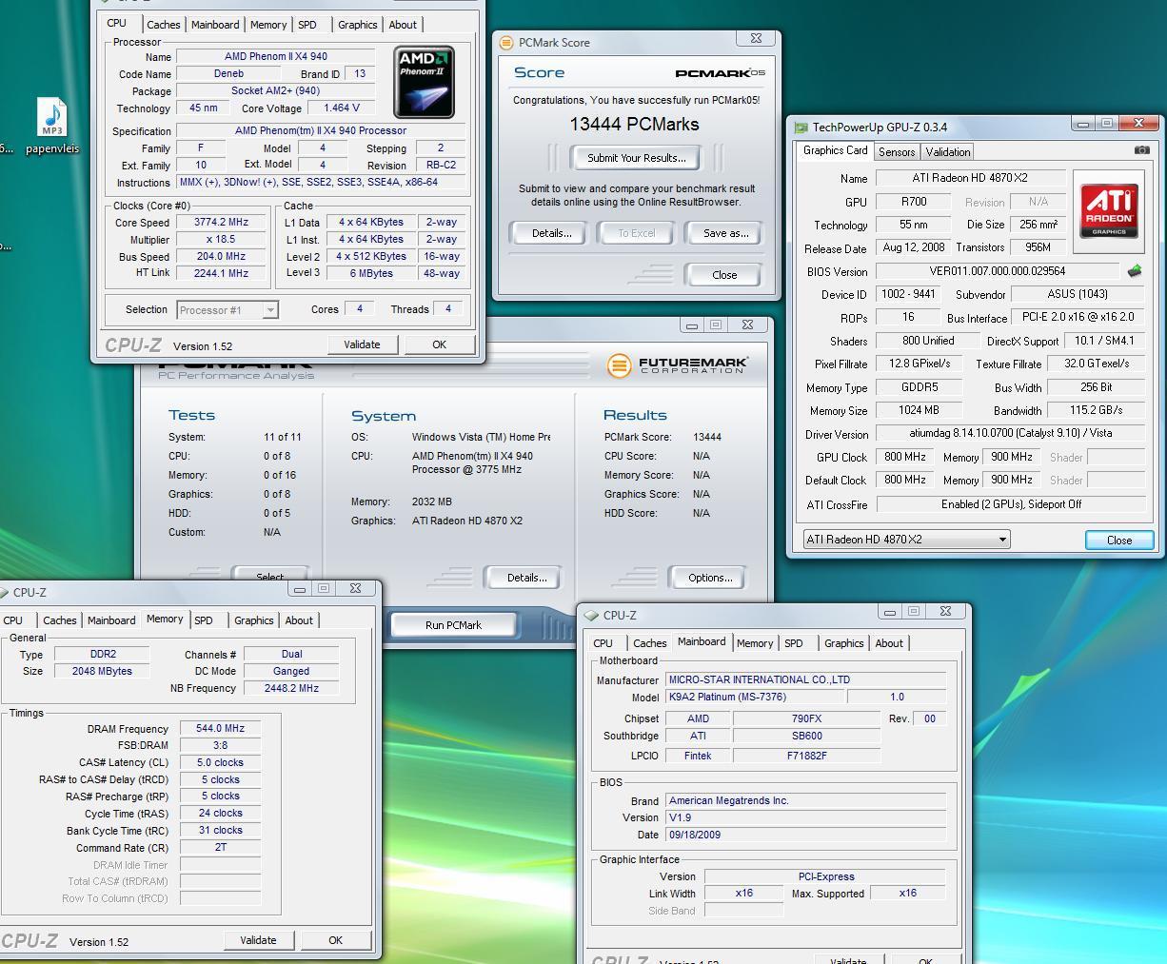
Task: Click the BIOS Date 09/18/2009 value
Action: 806,835
